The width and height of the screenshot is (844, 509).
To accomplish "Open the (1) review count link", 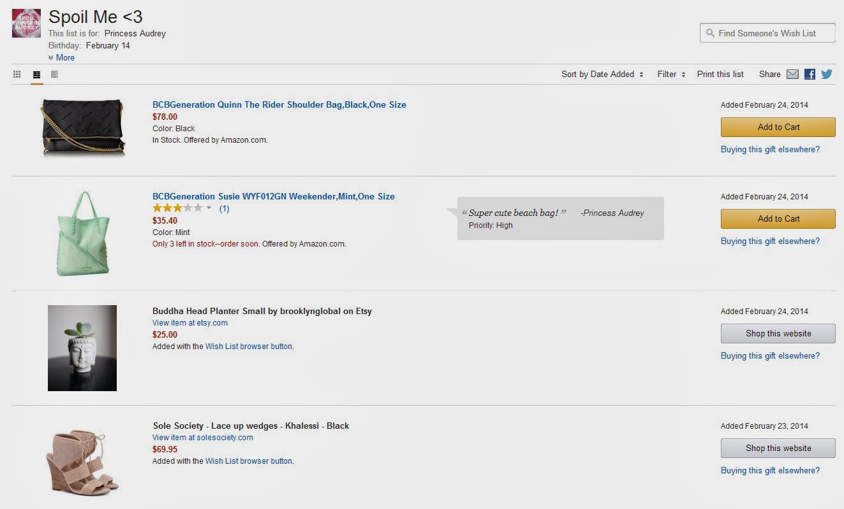I will 225,208.
